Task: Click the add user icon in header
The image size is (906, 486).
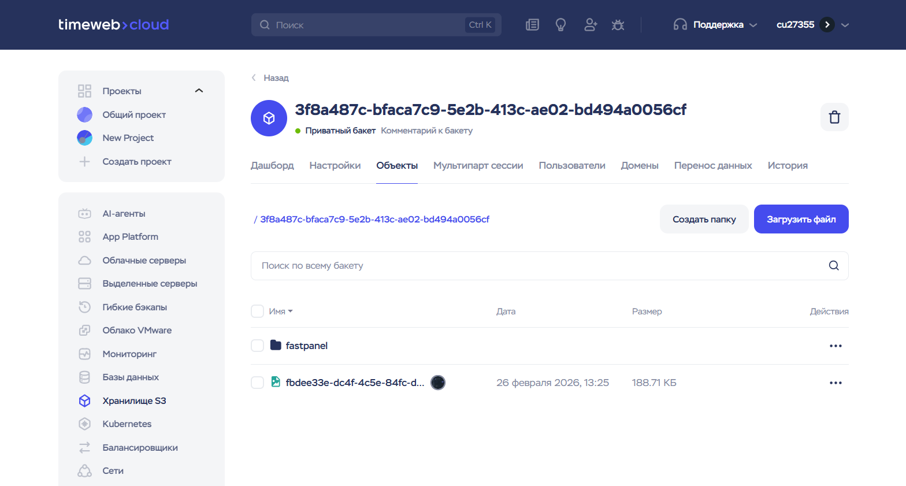Action: click(x=590, y=25)
